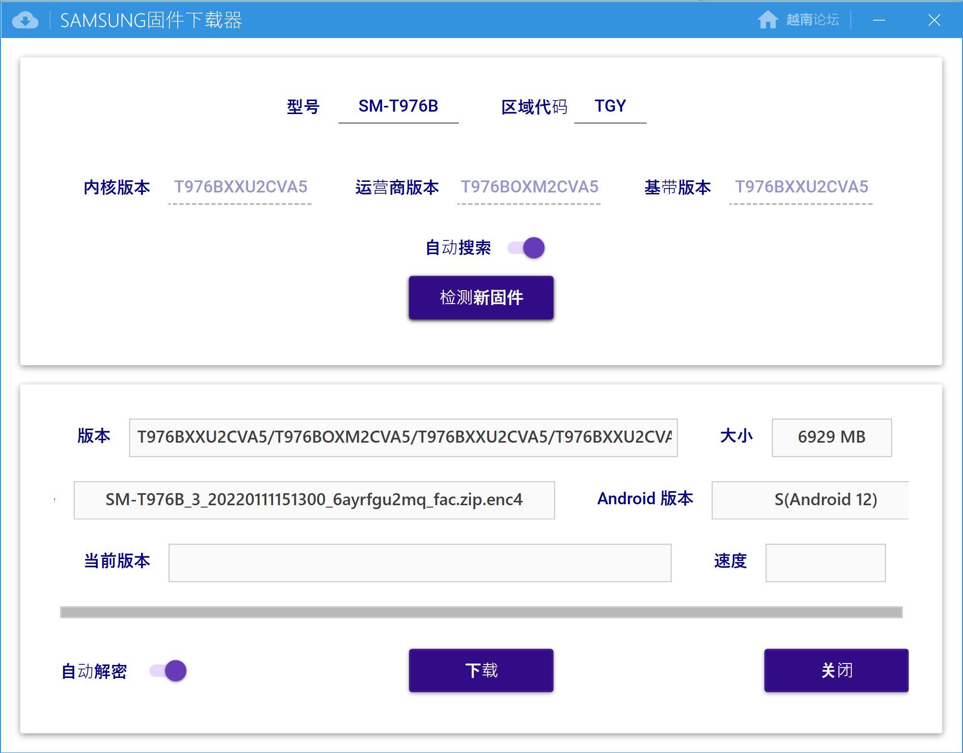The width and height of the screenshot is (963, 753).
Task: Edit the 区域代码 field showing TGY
Action: point(610,106)
